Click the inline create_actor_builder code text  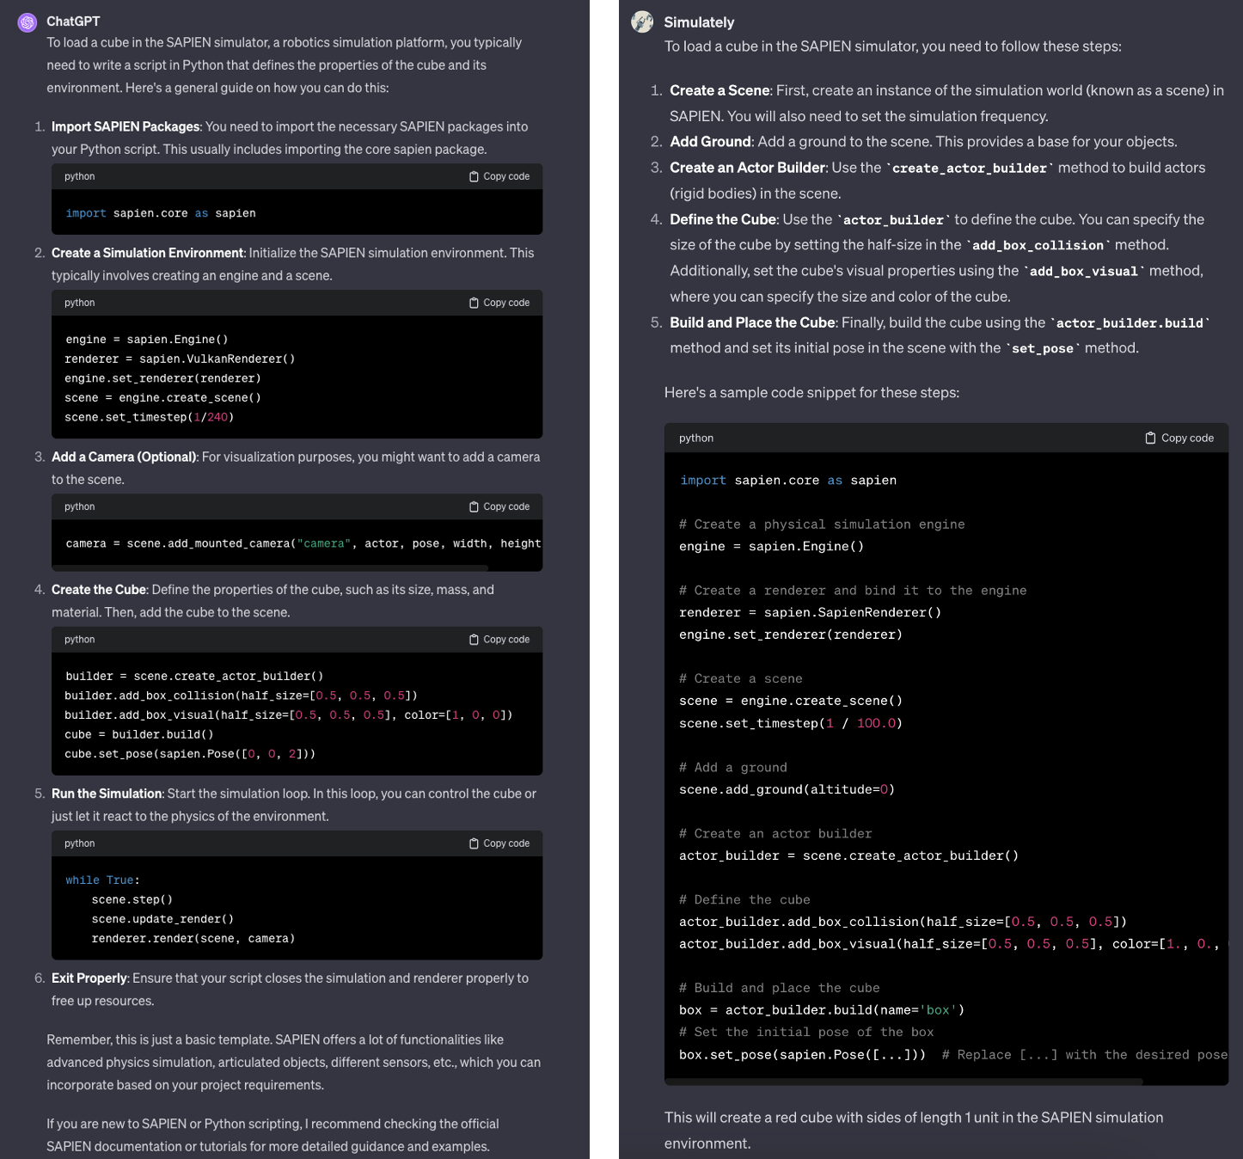coord(969,169)
